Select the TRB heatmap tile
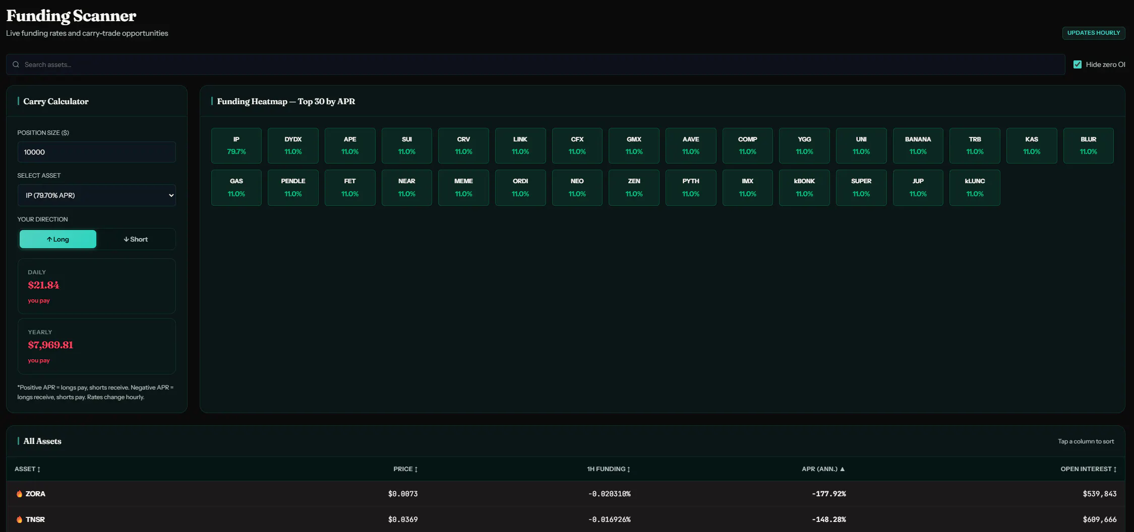Viewport: 1134px width, 532px height. (975, 145)
